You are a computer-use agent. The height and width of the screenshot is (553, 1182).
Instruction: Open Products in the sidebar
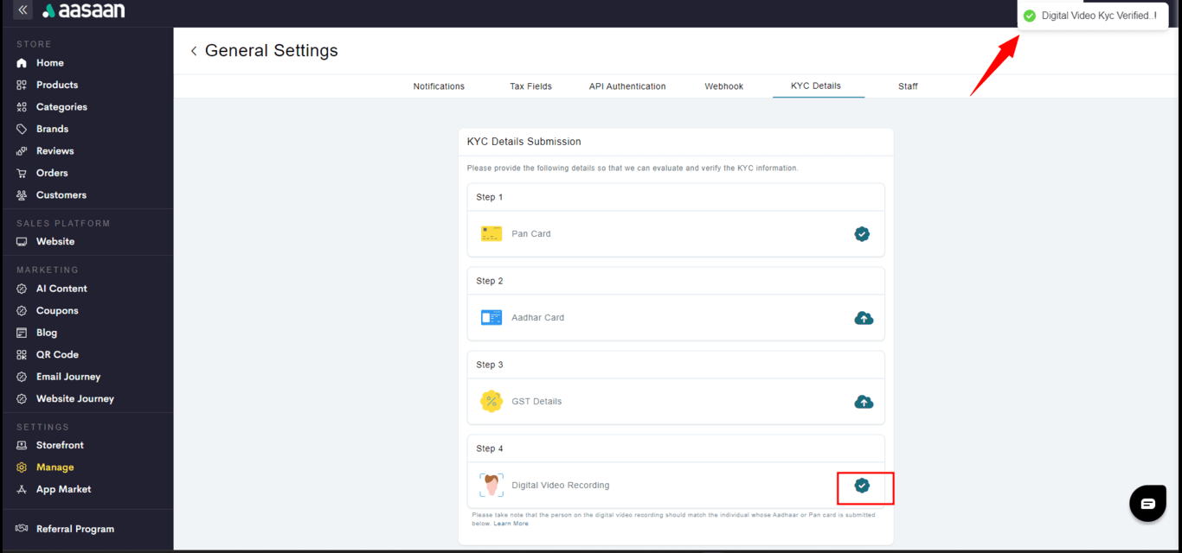coord(57,85)
